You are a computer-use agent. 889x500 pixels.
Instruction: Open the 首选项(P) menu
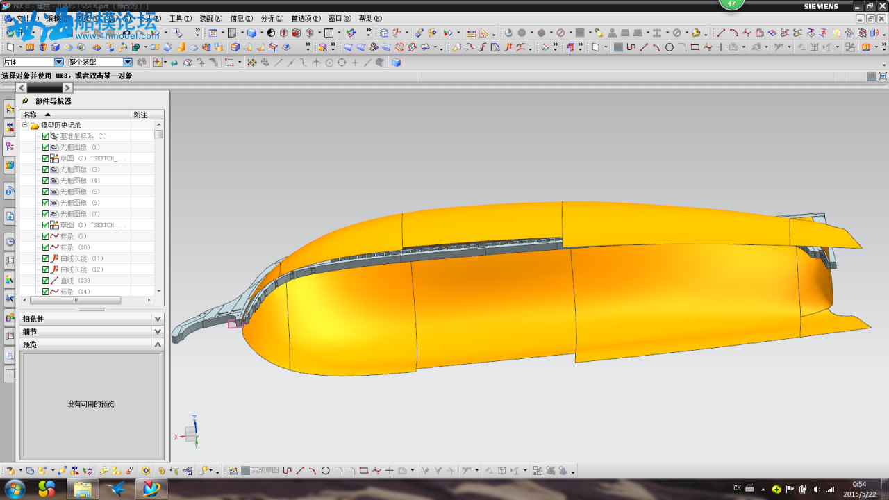pos(306,19)
